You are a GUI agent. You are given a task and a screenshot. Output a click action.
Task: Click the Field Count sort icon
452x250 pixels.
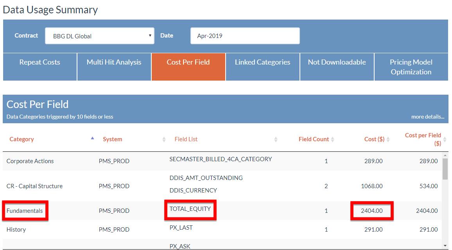333,139
